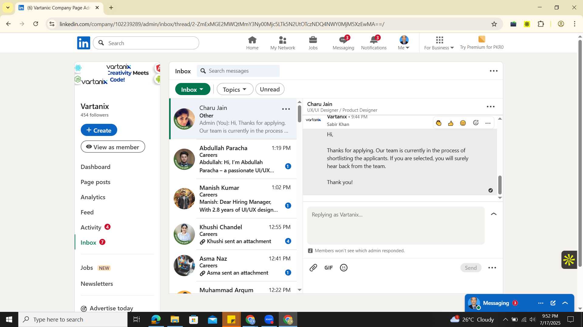Open browser Extensions puzzle icon
This screenshot has height=327, width=583.
coord(541,24)
